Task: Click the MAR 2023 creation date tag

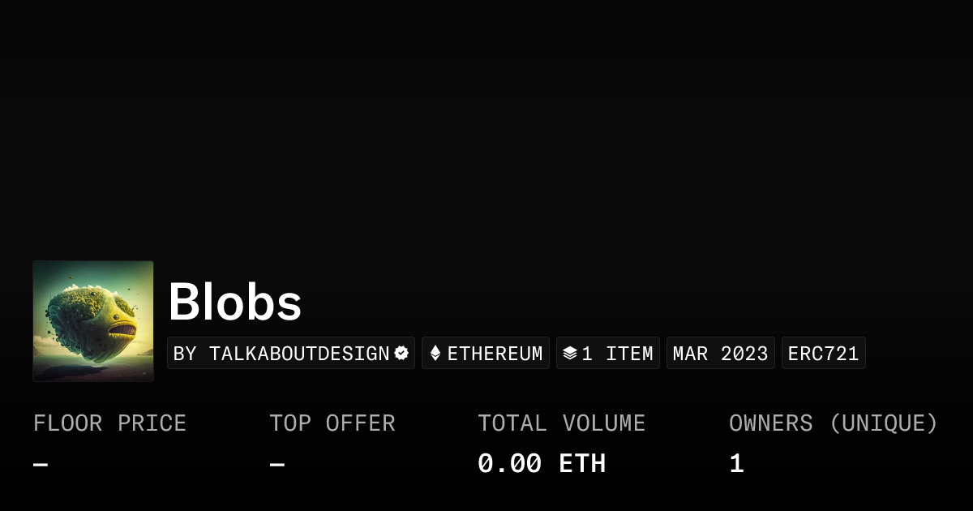Action: click(x=720, y=354)
